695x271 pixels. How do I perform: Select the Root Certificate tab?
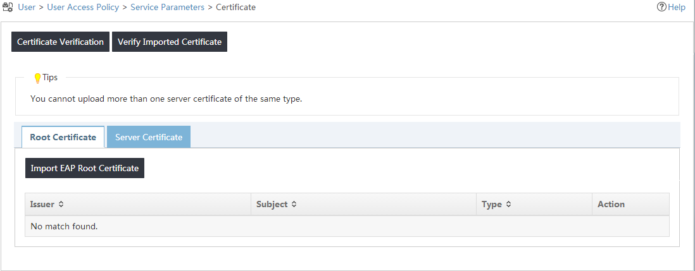pyautogui.click(x=63, y=137)
